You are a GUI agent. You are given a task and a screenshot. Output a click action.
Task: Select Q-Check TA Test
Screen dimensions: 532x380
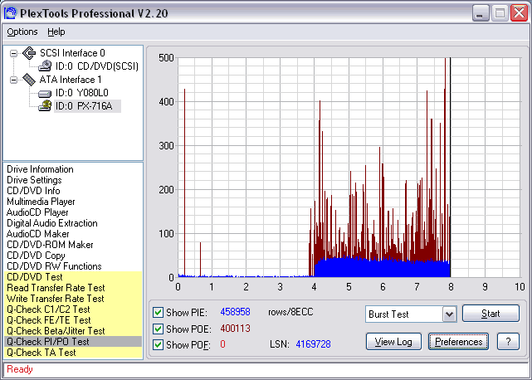pos(73,353)
